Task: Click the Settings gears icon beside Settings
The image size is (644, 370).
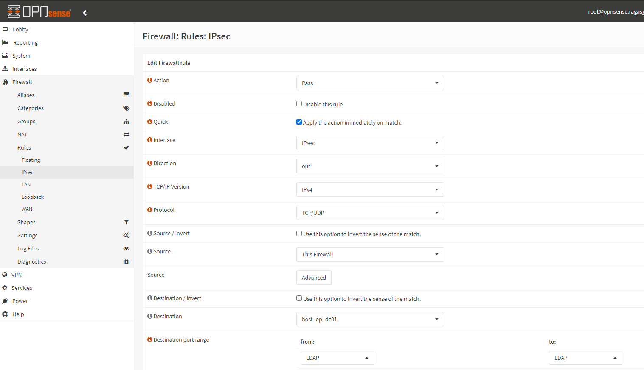Action: [126, 235]
